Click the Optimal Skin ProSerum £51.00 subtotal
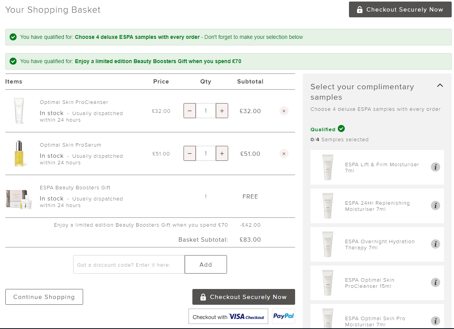 (250, 154)
